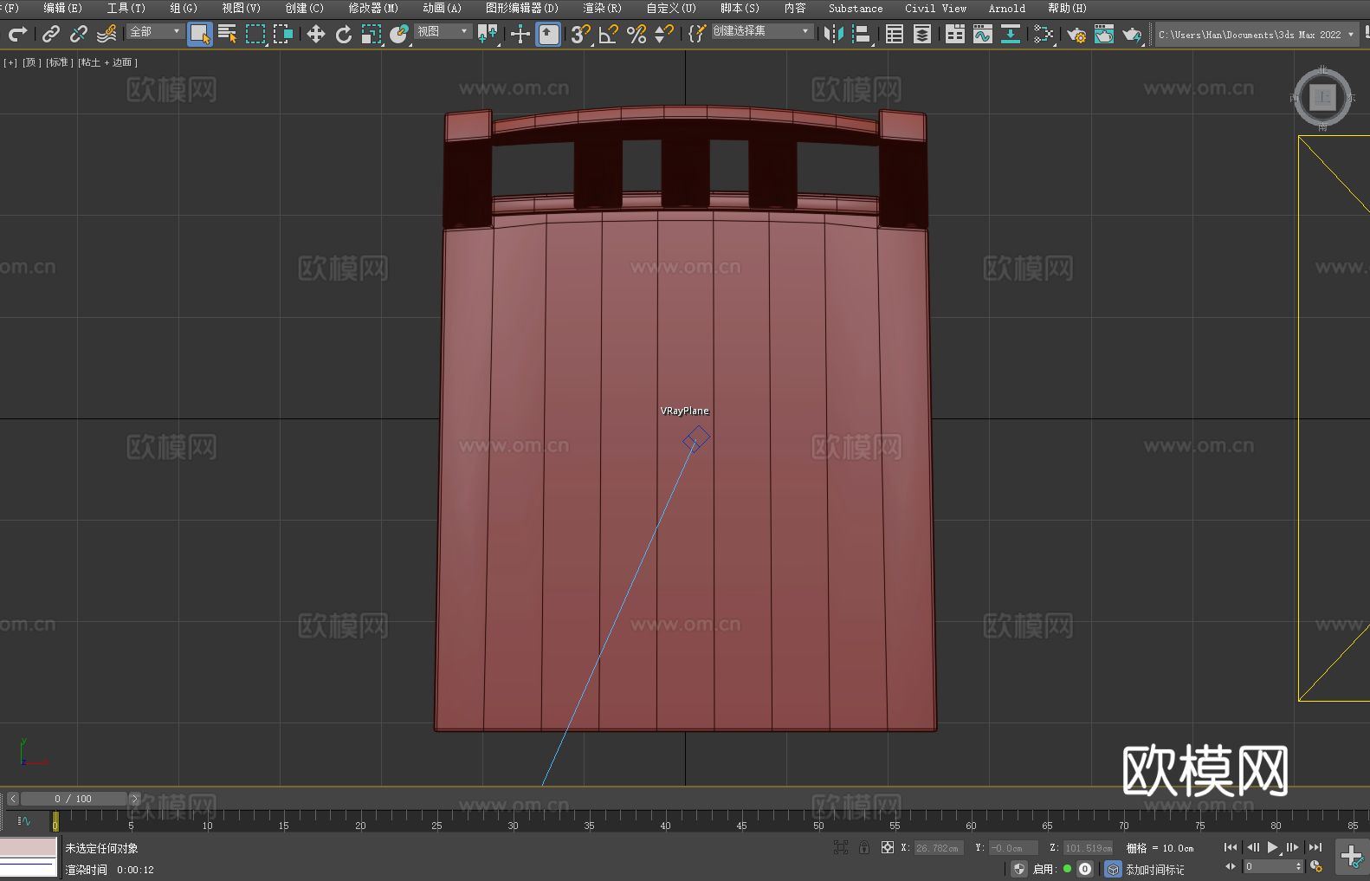Open Rendered Frame Window

[x=1104, y=35]
